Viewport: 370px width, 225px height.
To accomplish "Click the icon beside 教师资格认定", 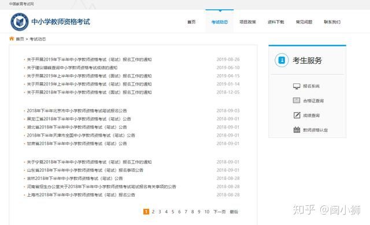I will coord(297,130).
